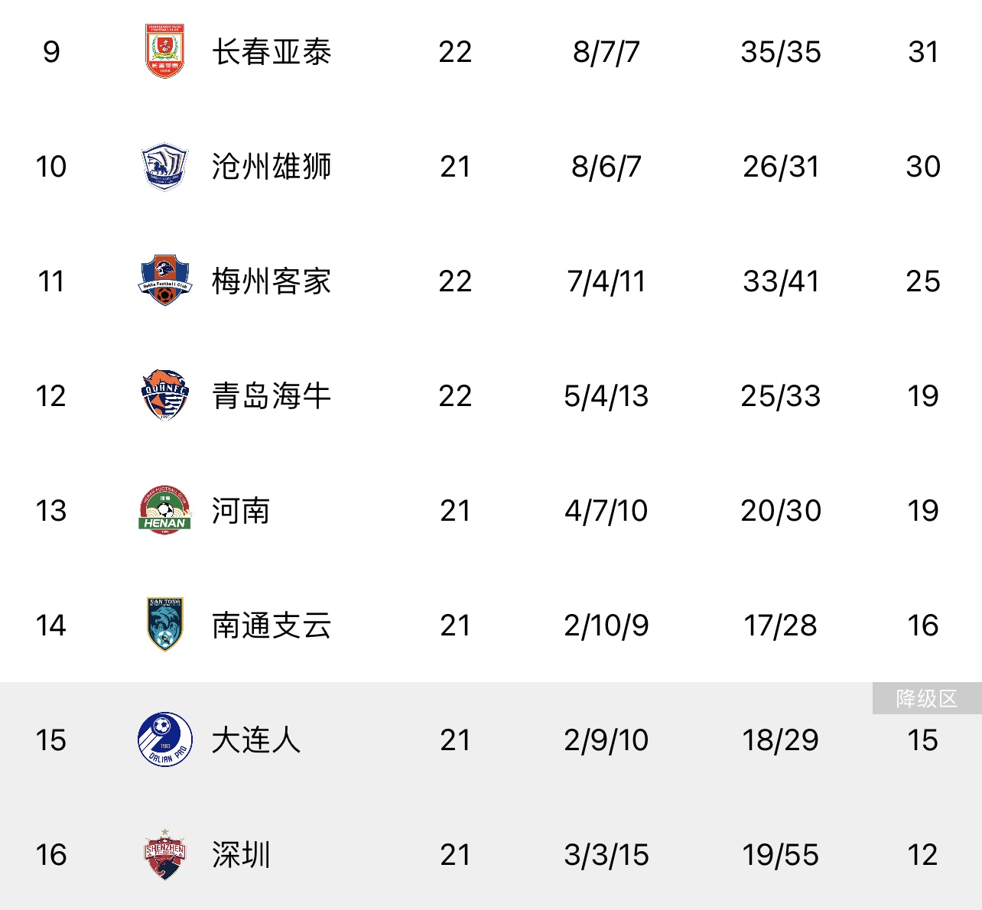Viewport: 982px width, 910px height.
Task: Select the 南通支云 team name
Action: [x=272, y=626]
